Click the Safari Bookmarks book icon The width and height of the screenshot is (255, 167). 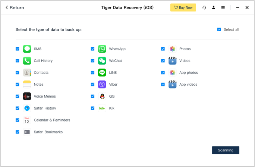[x=27, y=132]
